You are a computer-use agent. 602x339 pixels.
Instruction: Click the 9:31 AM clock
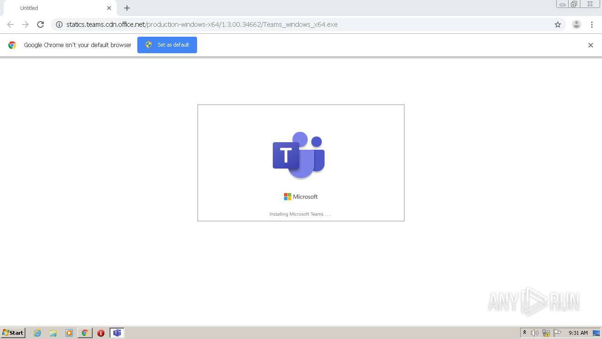click(578, 333)
